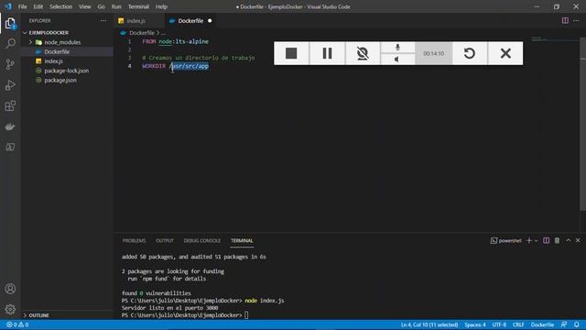Open the Search view icon
The image size is (586, 330).
[x=10, y=44]
